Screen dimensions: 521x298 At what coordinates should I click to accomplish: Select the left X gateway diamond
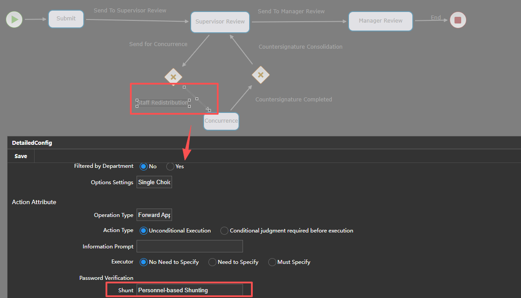(173, 77)
